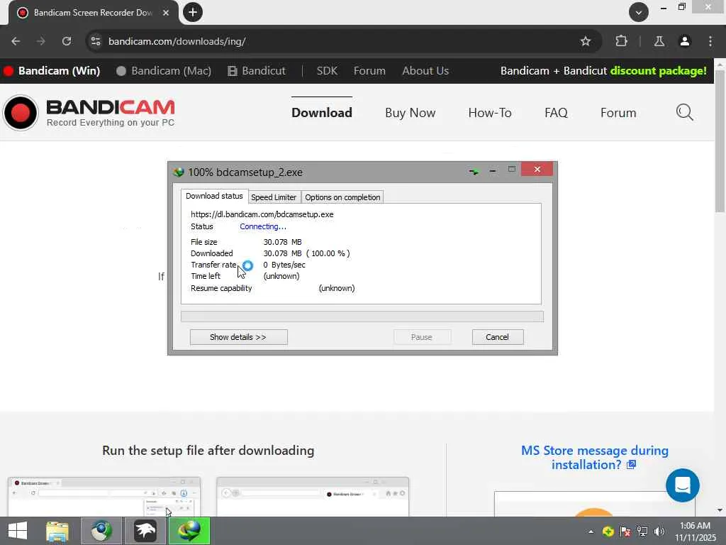
Task: Open the eagle app in taskbar
Action: pos(145,531)
